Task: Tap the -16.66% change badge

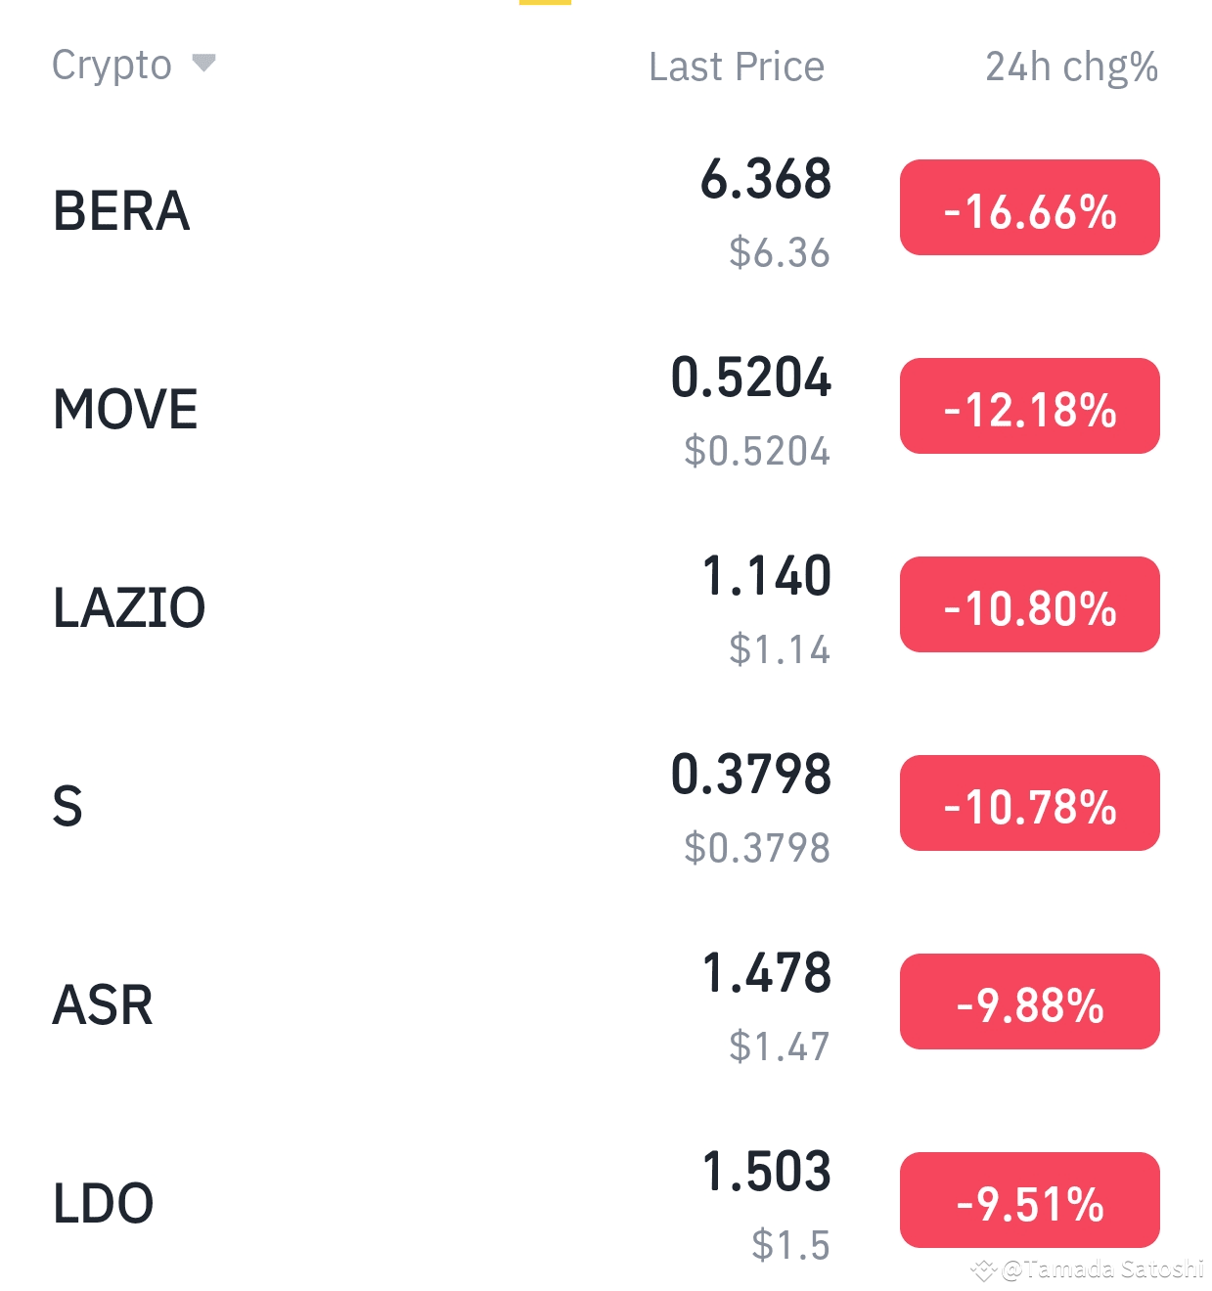Action: 1030,207
